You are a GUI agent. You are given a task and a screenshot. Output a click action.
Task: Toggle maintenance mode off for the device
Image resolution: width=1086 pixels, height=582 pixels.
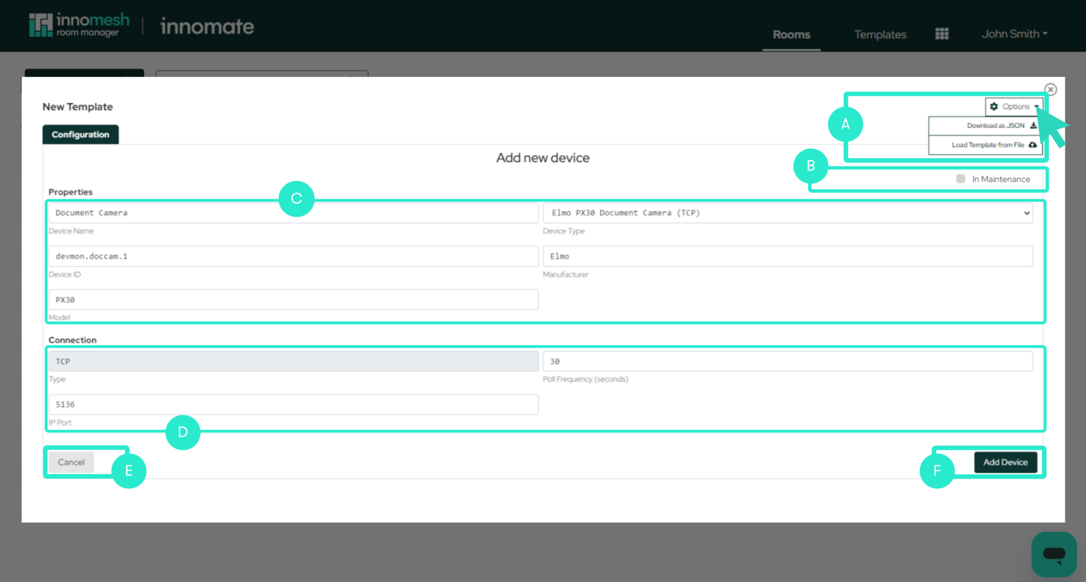(x=960, y=178)
